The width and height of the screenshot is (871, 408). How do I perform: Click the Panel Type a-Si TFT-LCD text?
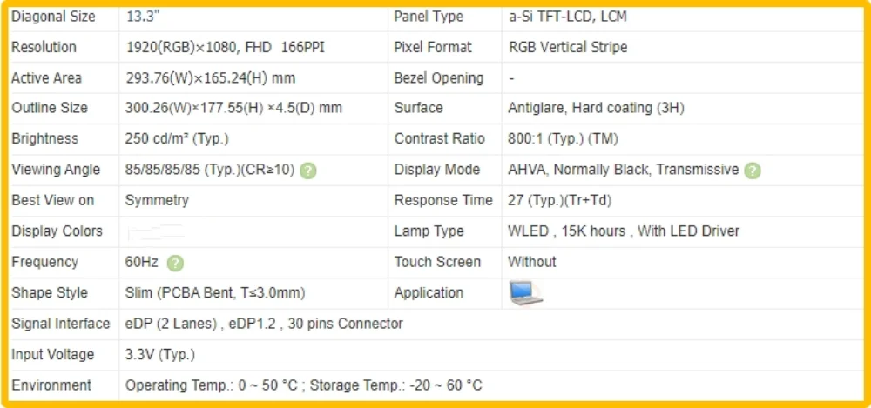tap(567, 17)
